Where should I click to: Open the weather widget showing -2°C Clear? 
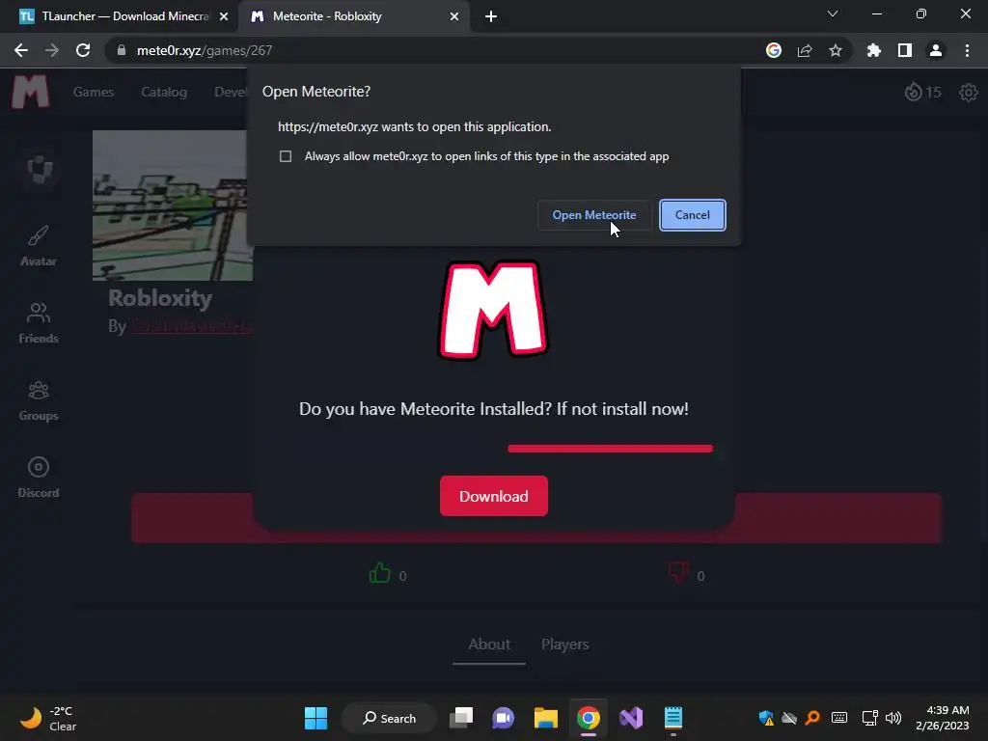[49, 718]
